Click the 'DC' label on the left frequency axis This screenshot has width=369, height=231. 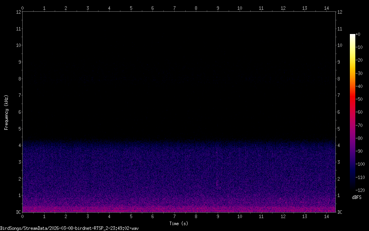tap(18, 212)
